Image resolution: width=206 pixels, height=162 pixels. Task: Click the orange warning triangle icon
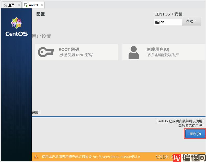click(36, 157)
